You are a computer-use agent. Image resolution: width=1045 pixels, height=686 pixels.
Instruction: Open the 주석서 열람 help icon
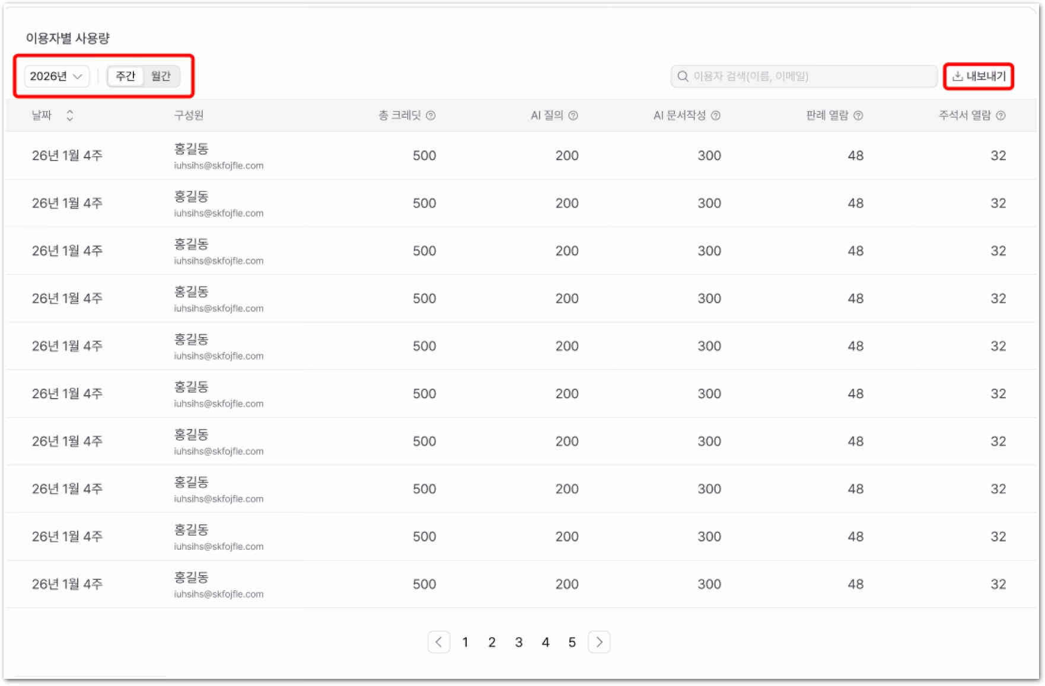(1001, 116)
